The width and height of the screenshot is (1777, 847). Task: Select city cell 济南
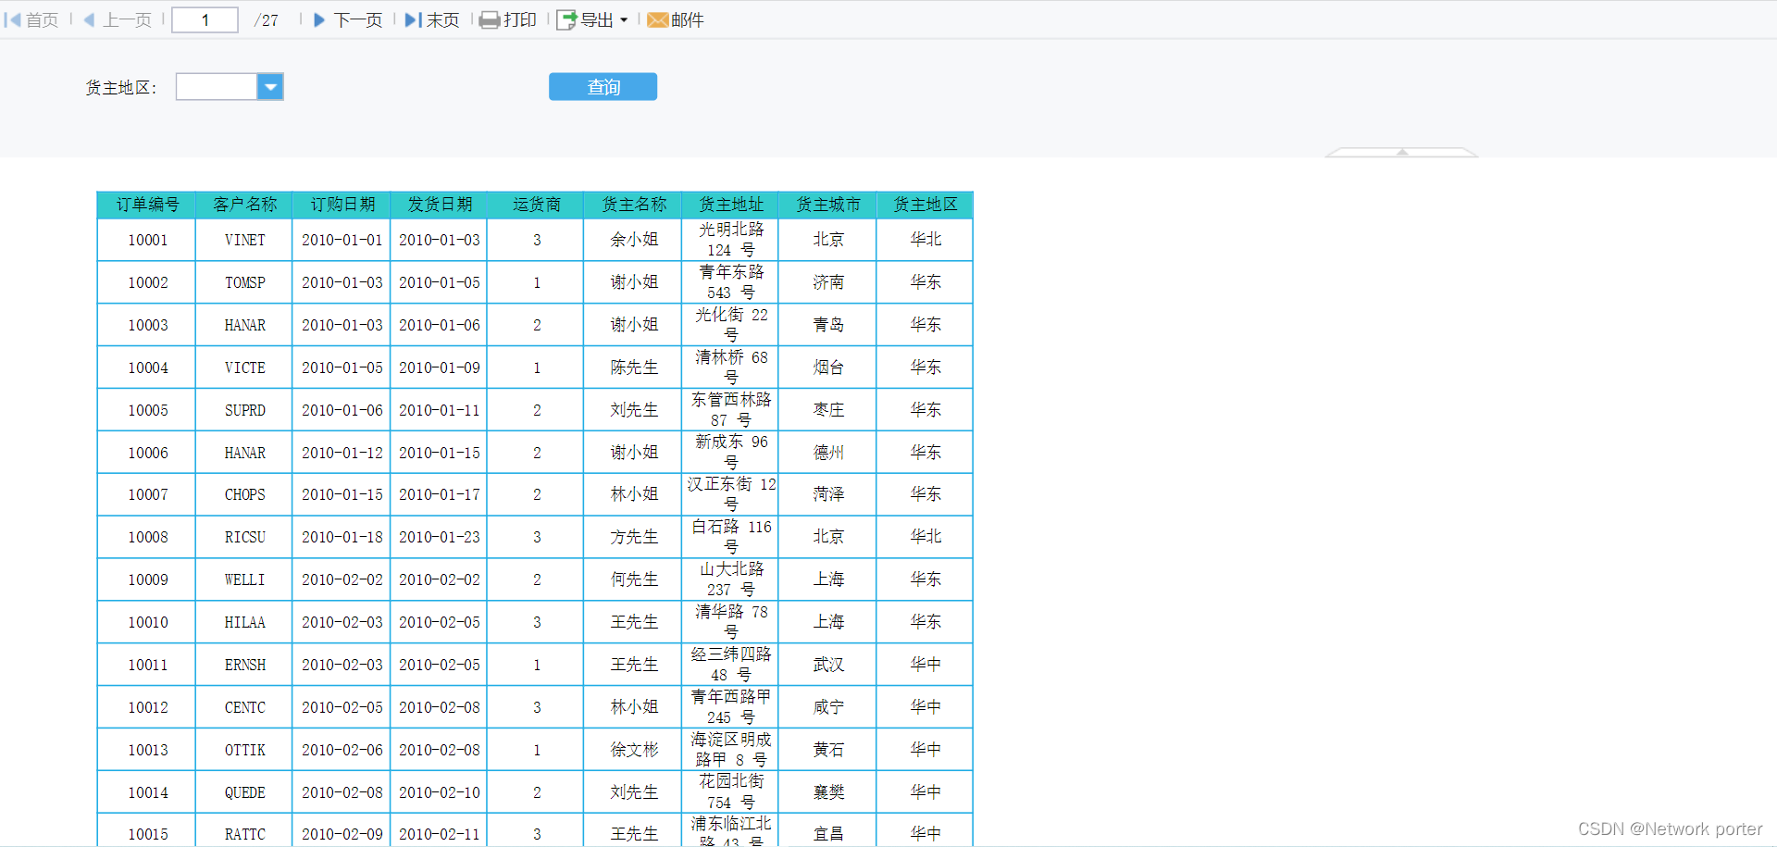tap(828, 282)
